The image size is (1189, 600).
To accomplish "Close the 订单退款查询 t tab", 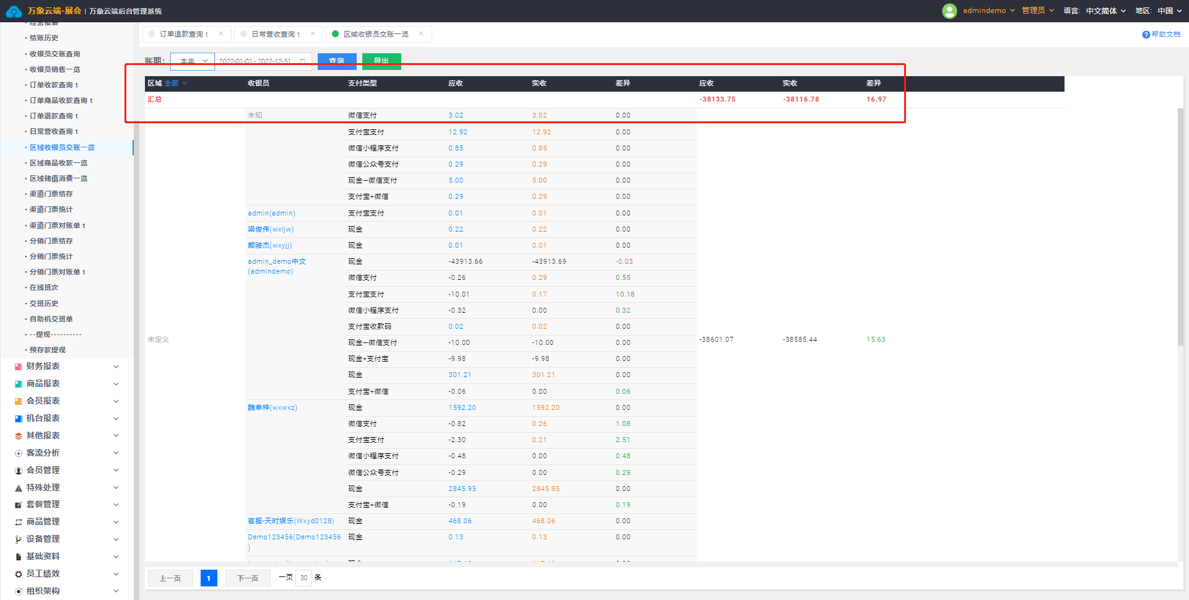I will click(x=221, y=34).
